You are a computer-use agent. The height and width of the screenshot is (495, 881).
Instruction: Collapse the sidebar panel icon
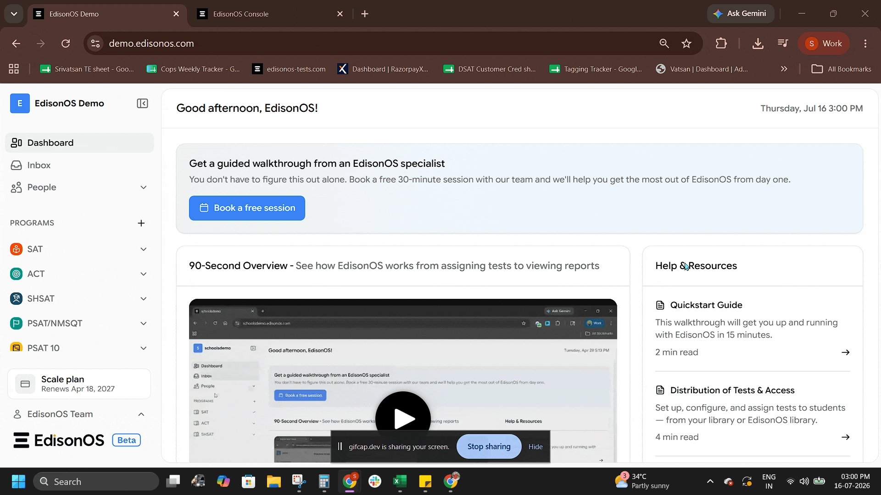click(142, 104)
